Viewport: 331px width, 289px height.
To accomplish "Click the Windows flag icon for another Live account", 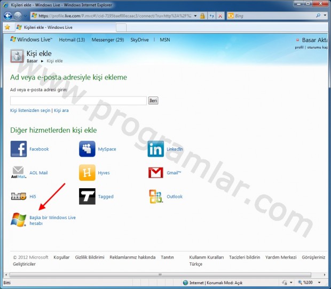I will [18, 220].
